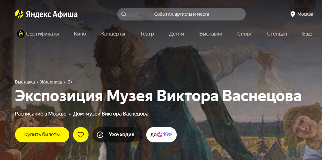Select the Театр menu item

click(147, 34)
